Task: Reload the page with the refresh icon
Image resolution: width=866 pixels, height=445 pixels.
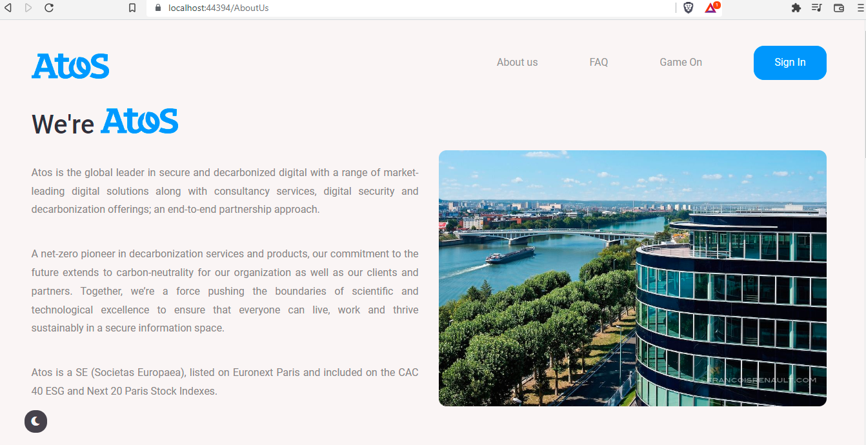Action: [49, 8]
